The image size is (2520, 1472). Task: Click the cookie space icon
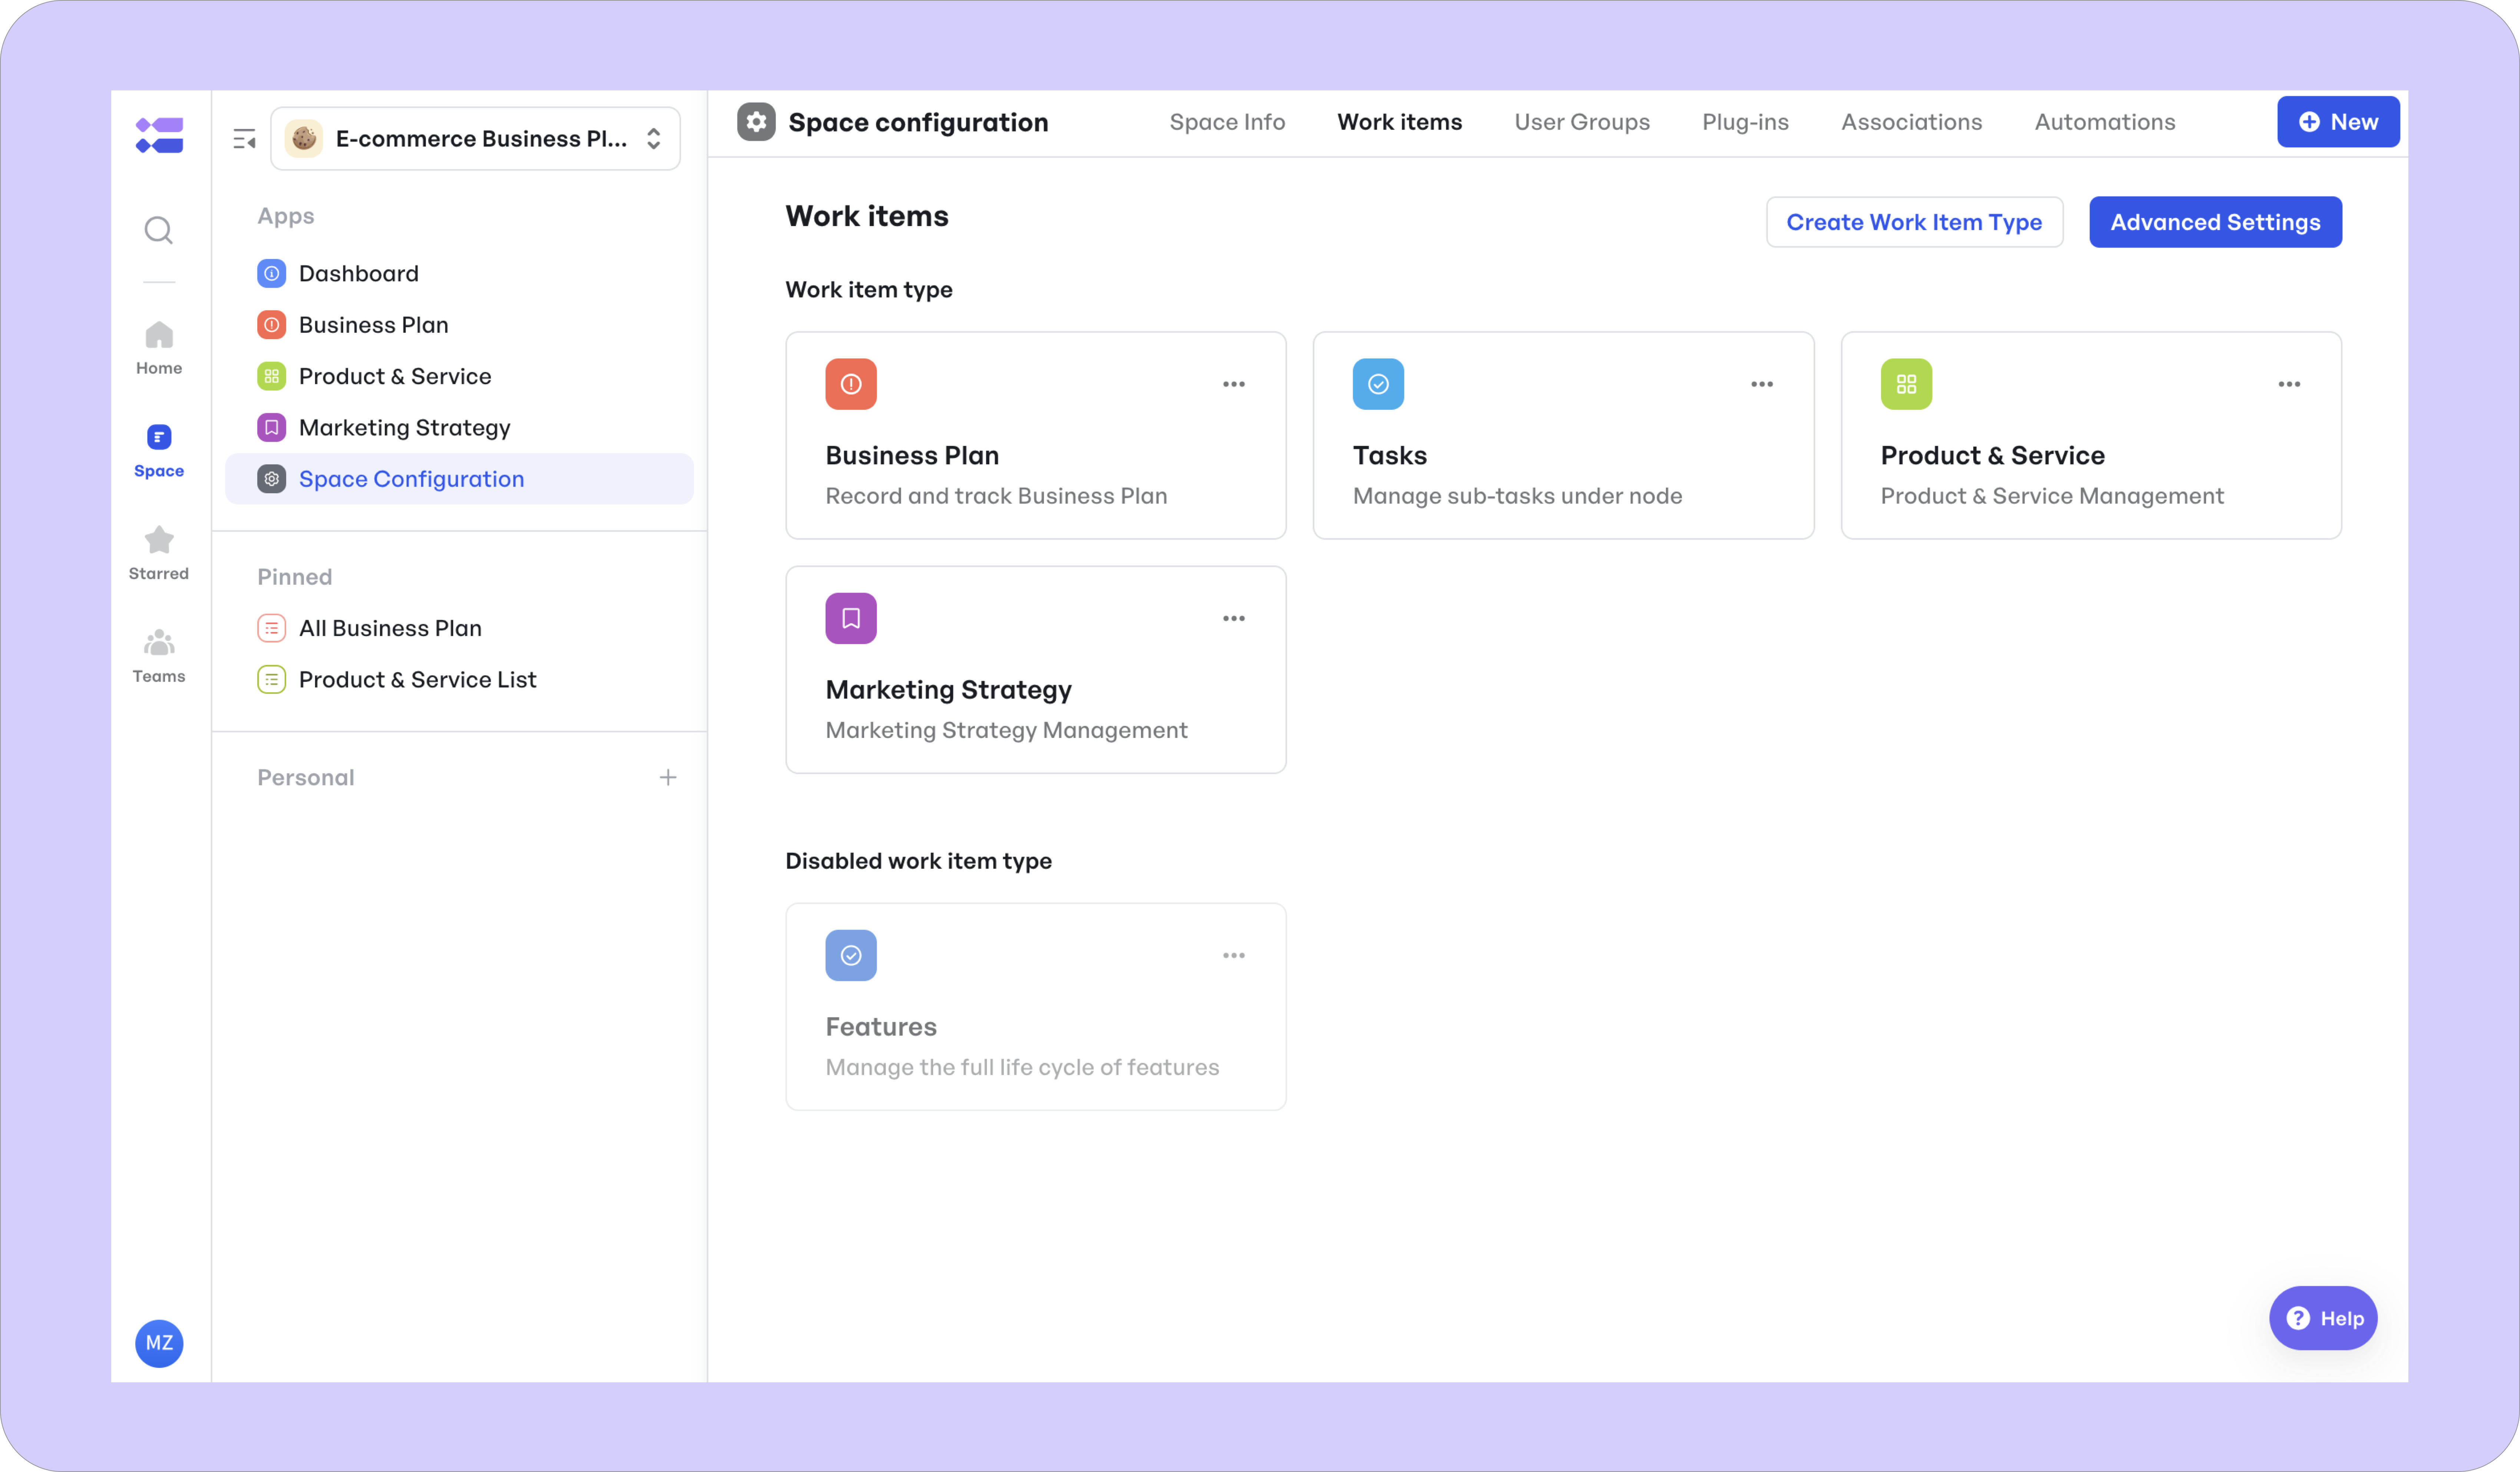click(304, 139)
